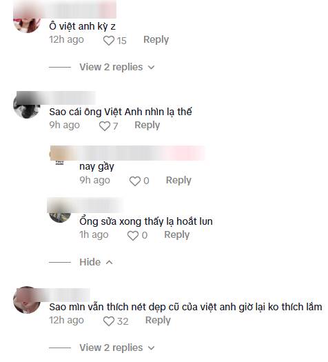Reply to 'Sao cái ông Việt Anh nhìn lạ thế'
The width and height of the screenshot is (328, 362).
[147, 125]
